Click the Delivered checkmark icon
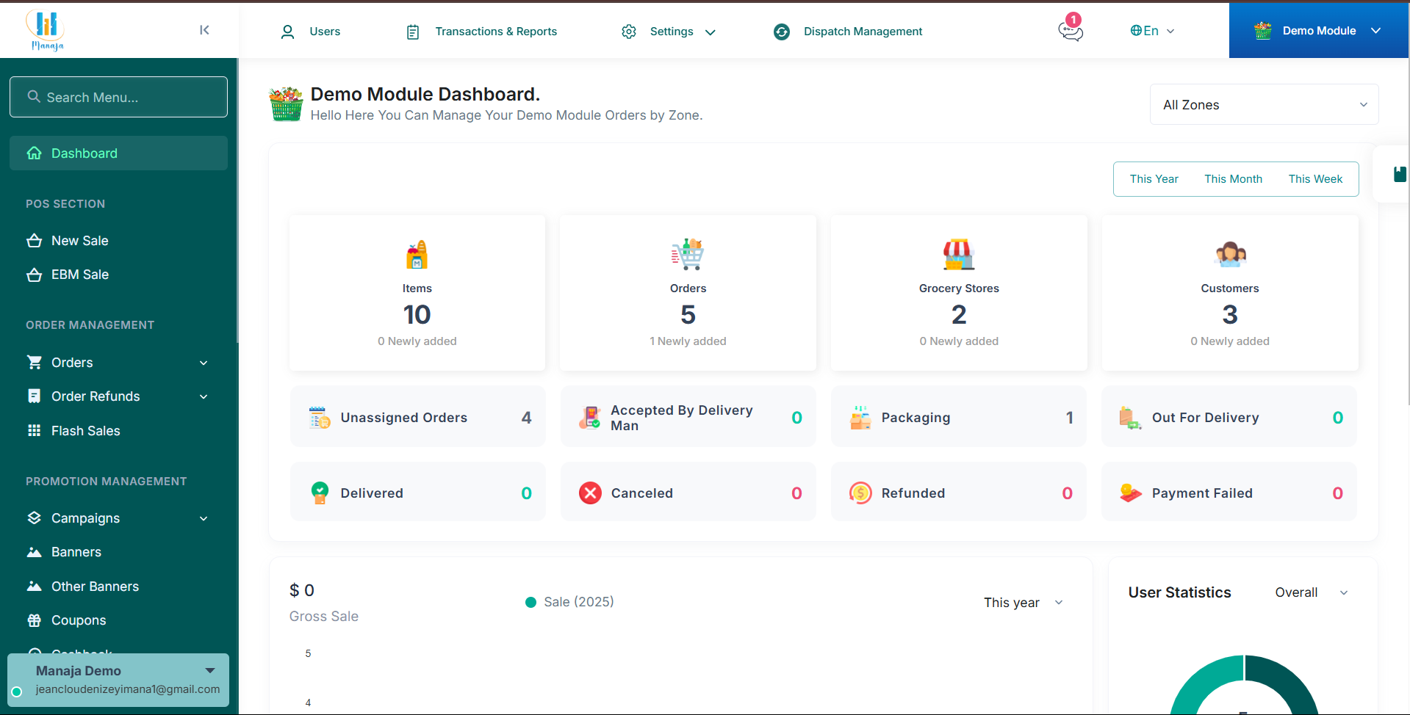This screenshot has height=715, width=1410. (x=320, y=493)
